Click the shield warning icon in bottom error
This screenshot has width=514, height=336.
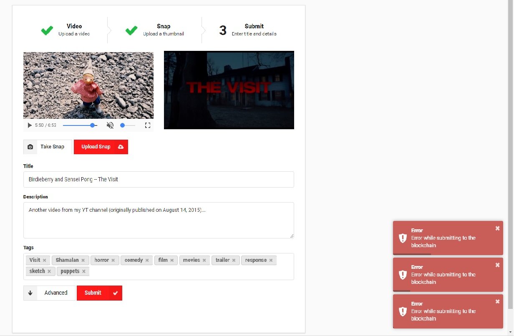click(403, 311)
